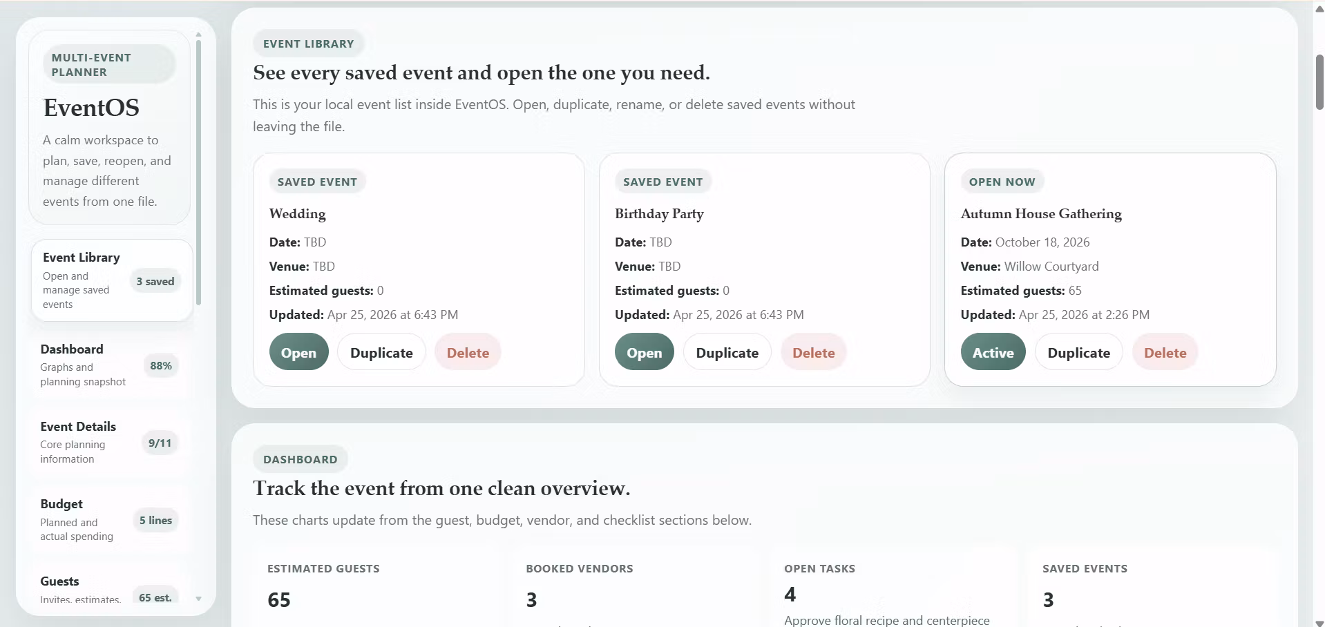Open the Wedding saved event

tap(298, 352)
